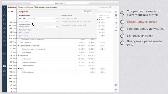The image size is (168, 94).
Task: Select previous filter Сентябрь'21, Счет 20, ОСНОва
Action: [74, 25]
